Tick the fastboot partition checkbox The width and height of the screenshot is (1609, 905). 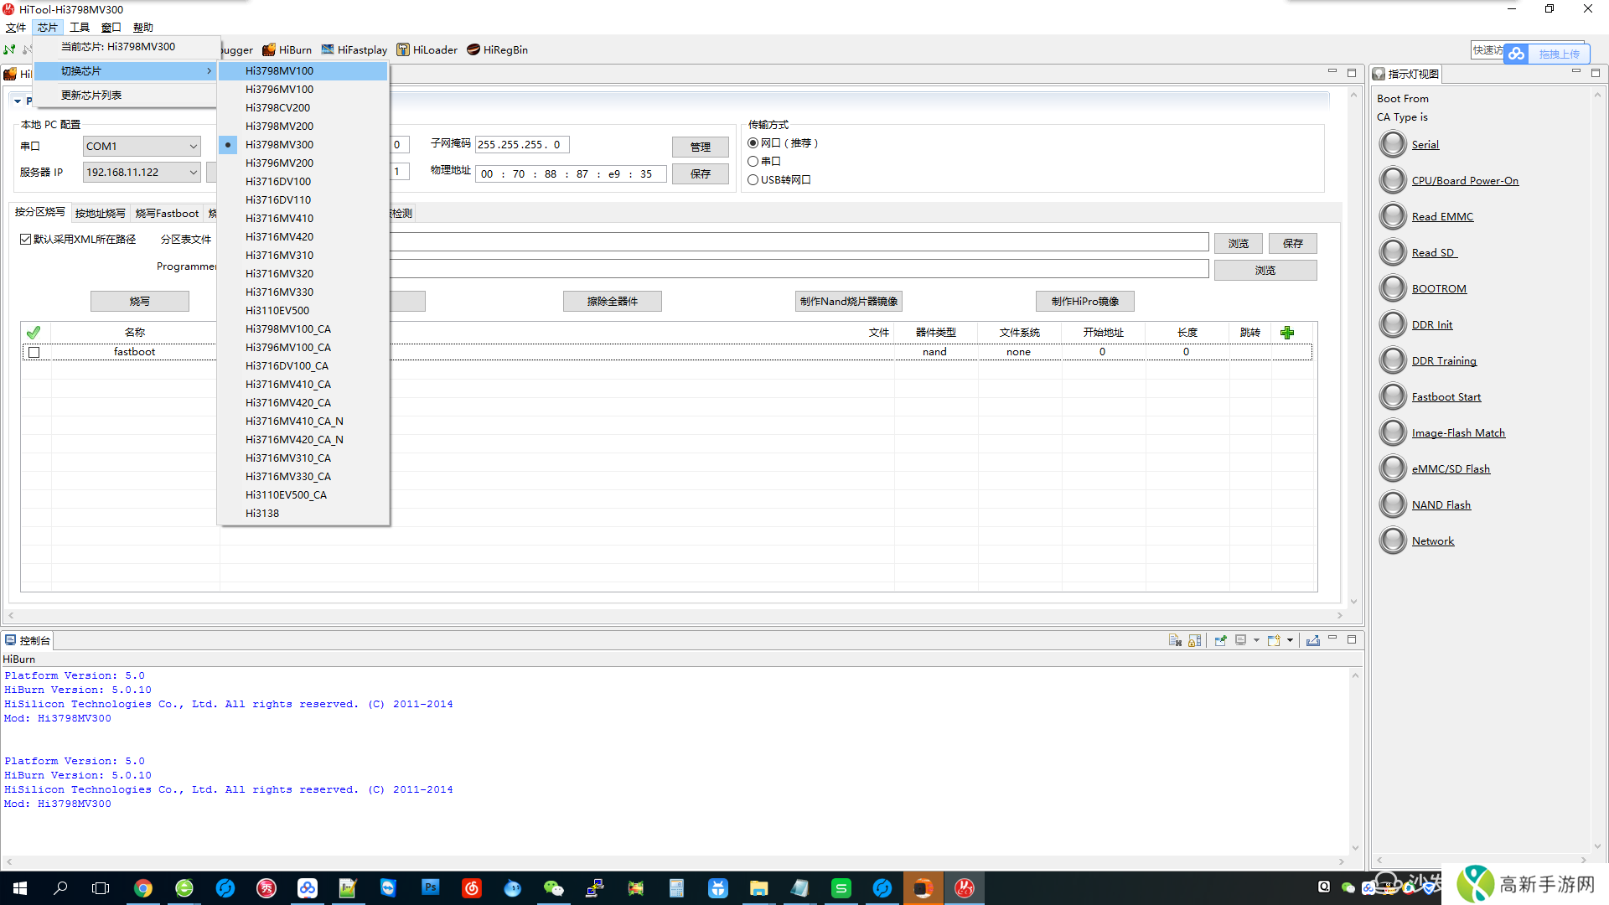click(x=34, y=352)
